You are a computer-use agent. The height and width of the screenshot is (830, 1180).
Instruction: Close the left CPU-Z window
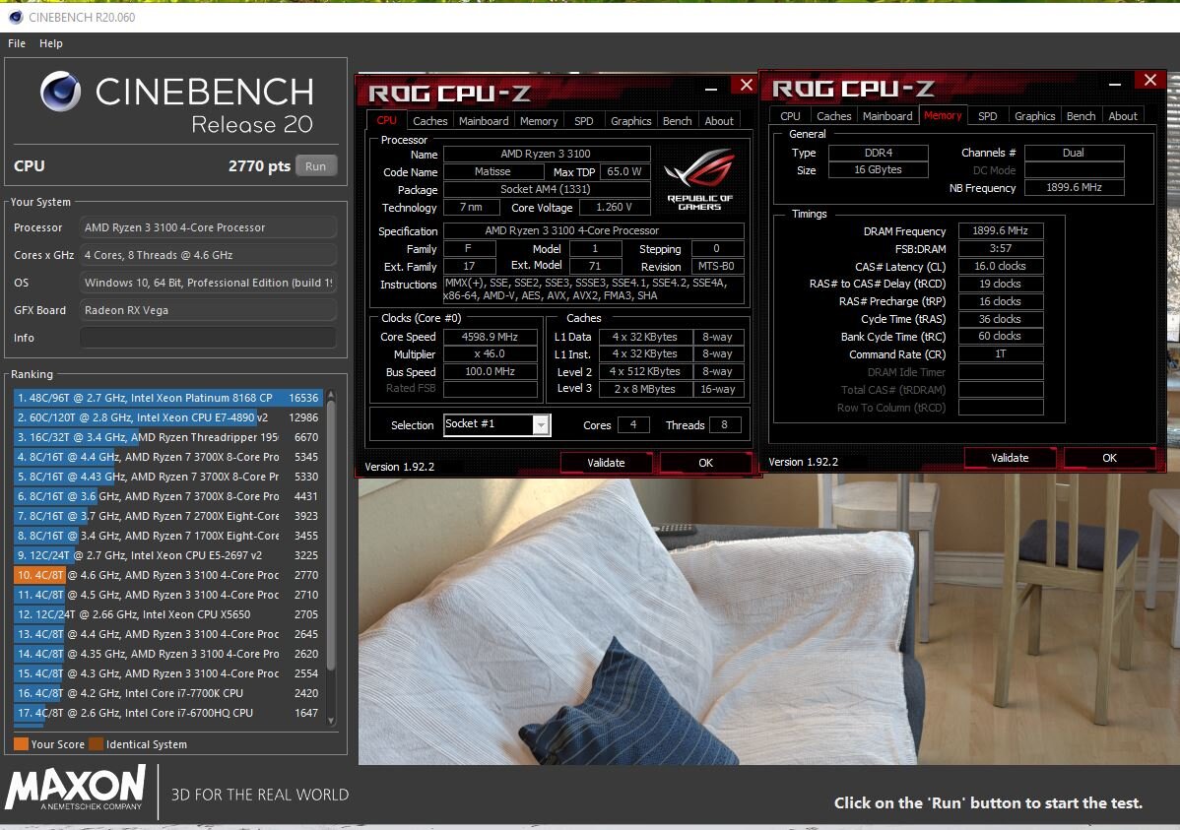pyautogui.click(x=746, y=85)
